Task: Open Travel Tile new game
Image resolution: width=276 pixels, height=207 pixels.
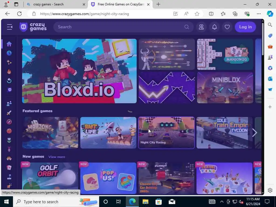Action: [225, 178]
